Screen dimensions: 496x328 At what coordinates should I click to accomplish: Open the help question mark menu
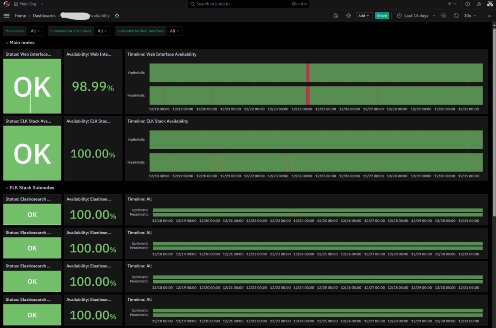(x=467, y=4)
